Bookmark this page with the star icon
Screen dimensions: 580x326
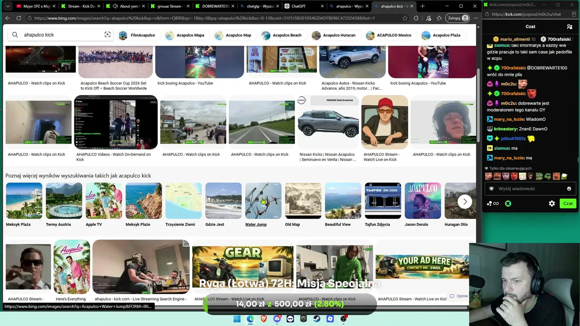click(405, 18)
